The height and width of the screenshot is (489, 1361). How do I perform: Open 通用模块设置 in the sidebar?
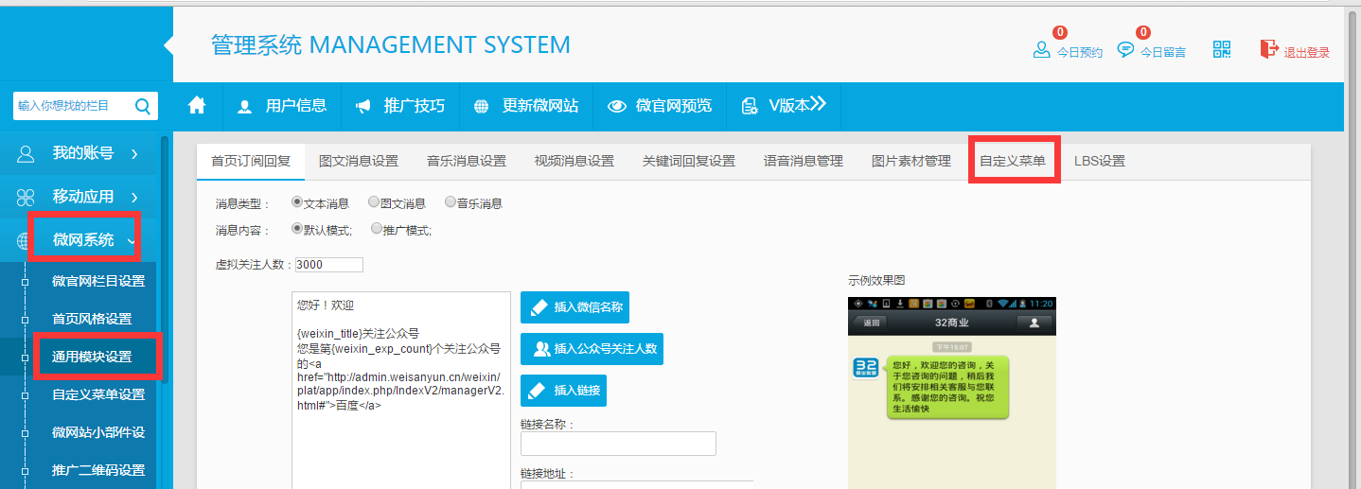[92, 357]
